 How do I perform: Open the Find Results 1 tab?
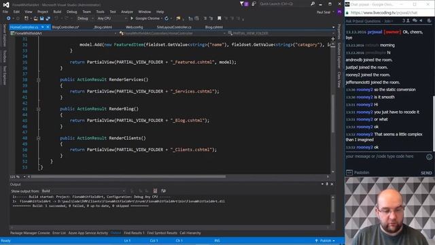click(x=135, y=233)
